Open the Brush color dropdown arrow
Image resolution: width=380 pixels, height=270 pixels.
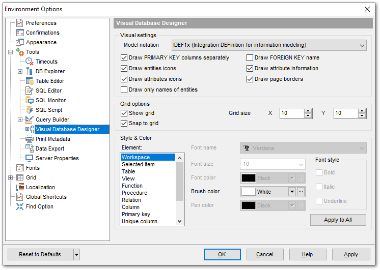coord(292,192)
